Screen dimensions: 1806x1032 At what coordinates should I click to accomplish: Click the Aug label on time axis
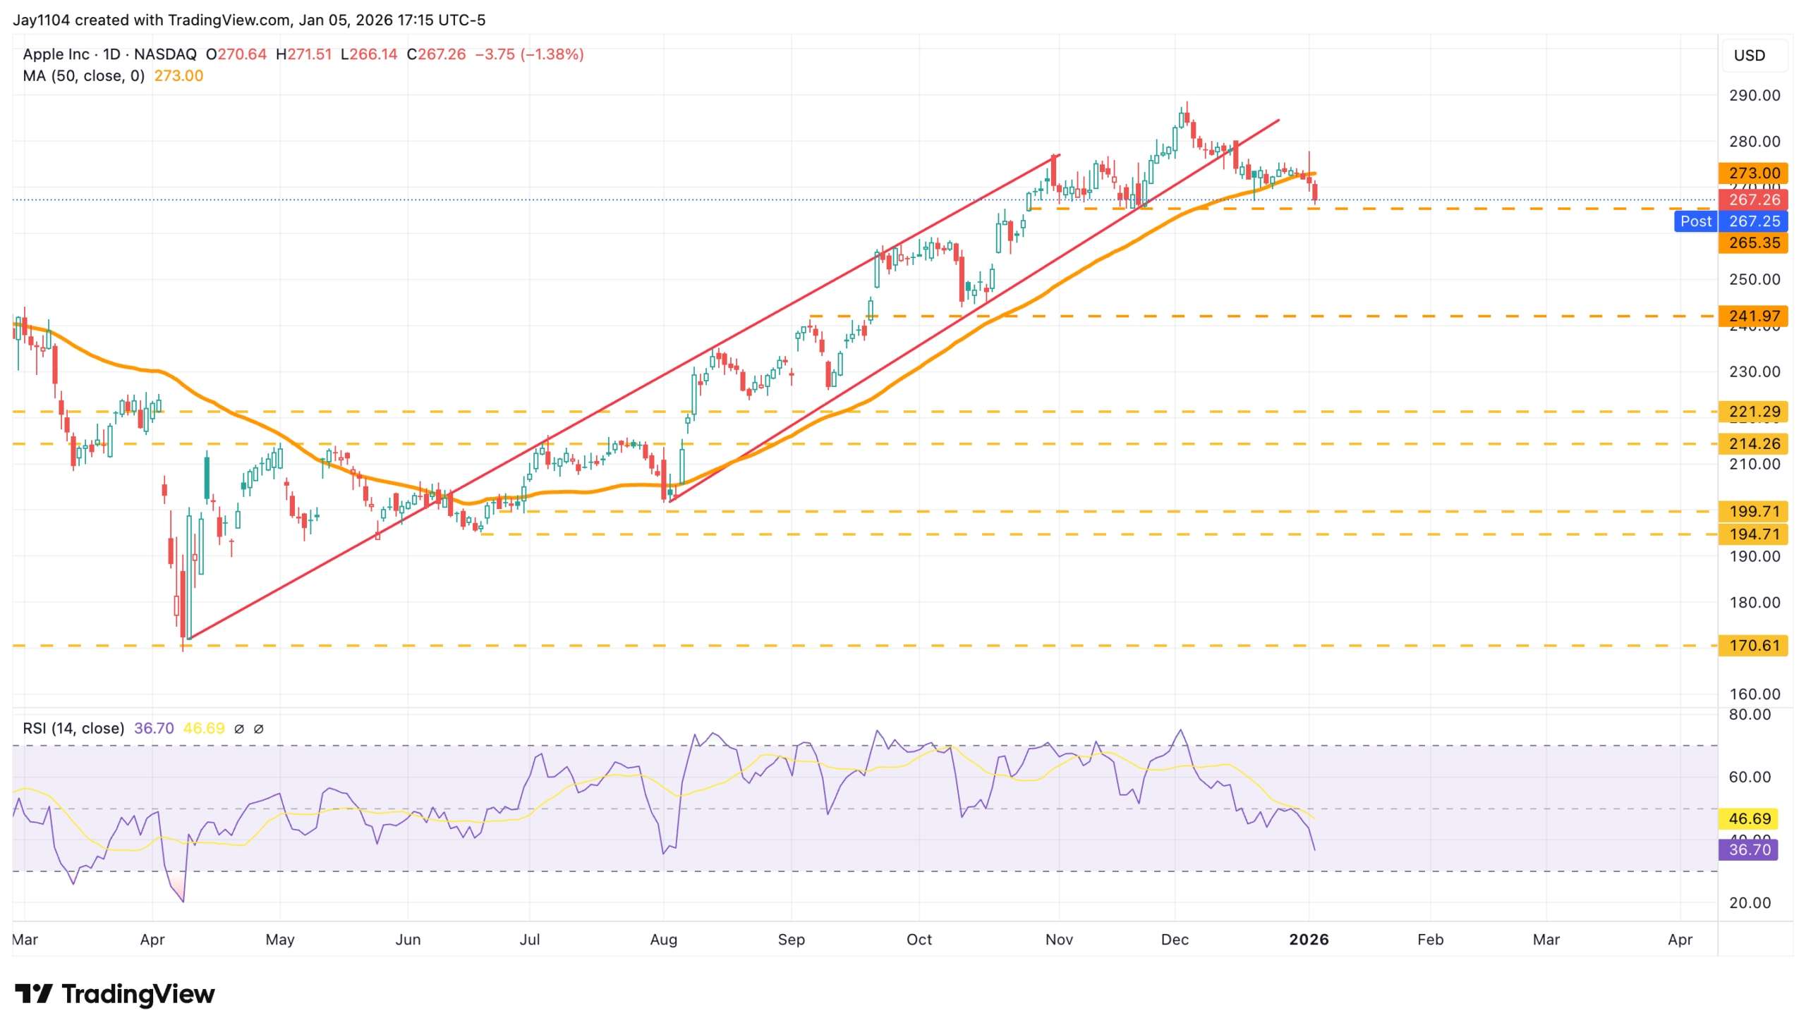[x=663, y=940]
